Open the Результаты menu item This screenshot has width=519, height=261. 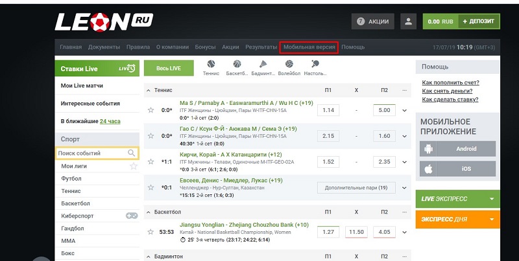(261, 47)
